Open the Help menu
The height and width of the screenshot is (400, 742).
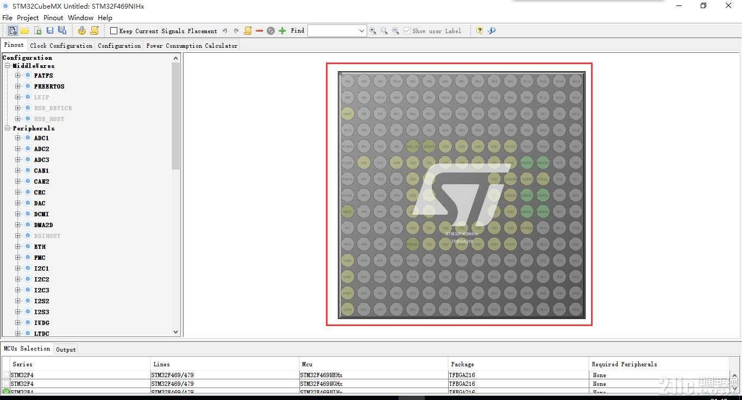coord(105,18)
